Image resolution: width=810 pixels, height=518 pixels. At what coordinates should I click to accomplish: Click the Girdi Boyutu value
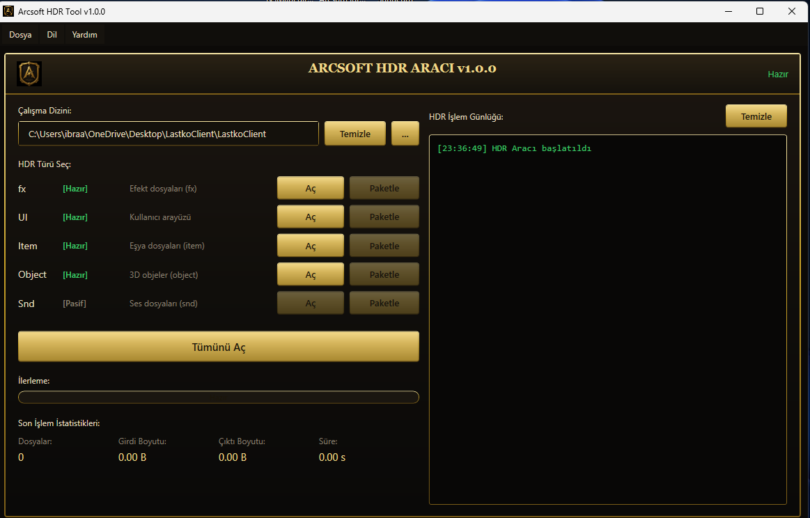coord(132,457)
